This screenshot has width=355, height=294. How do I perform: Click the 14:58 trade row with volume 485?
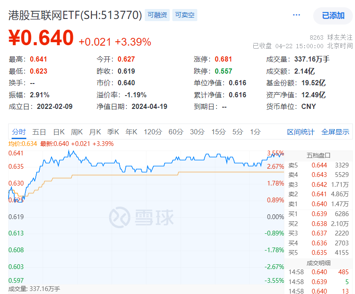318,272
